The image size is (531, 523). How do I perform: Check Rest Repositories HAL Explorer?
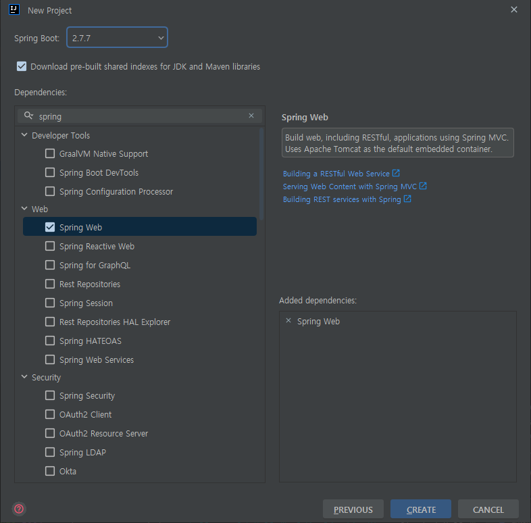(x=50, y=322)
